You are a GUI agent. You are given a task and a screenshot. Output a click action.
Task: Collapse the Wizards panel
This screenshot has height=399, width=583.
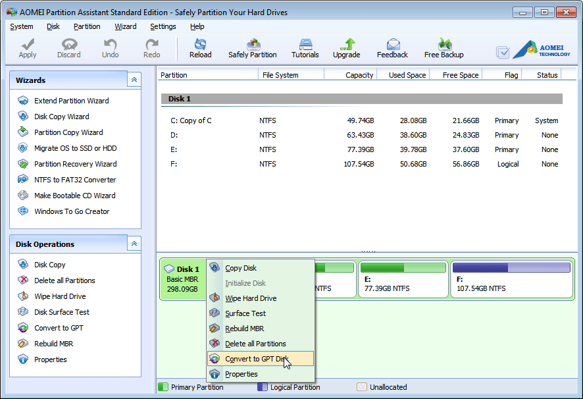pyautogui.click(x=134, y=79)
